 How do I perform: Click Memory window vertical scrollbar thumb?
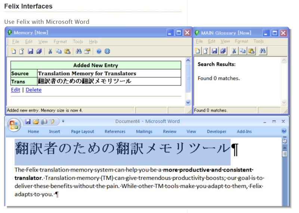pyautogui.click(x=188, y=78)
